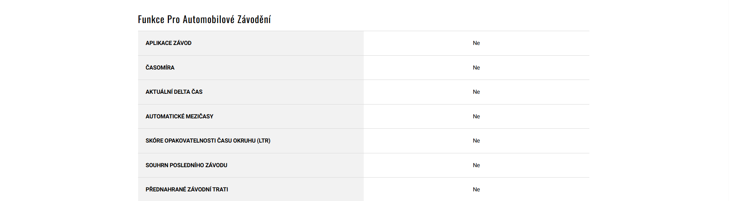
Task: Click the word MEZIČASY in the table
Action: click(199, 116)
